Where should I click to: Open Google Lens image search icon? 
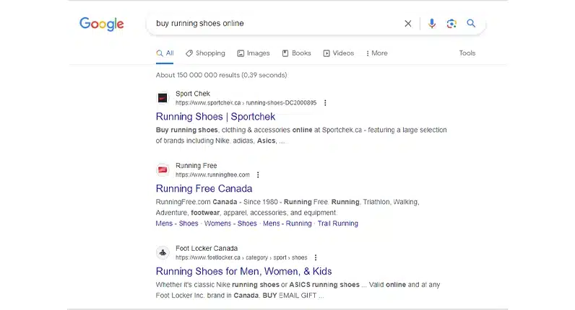point(451,23)
